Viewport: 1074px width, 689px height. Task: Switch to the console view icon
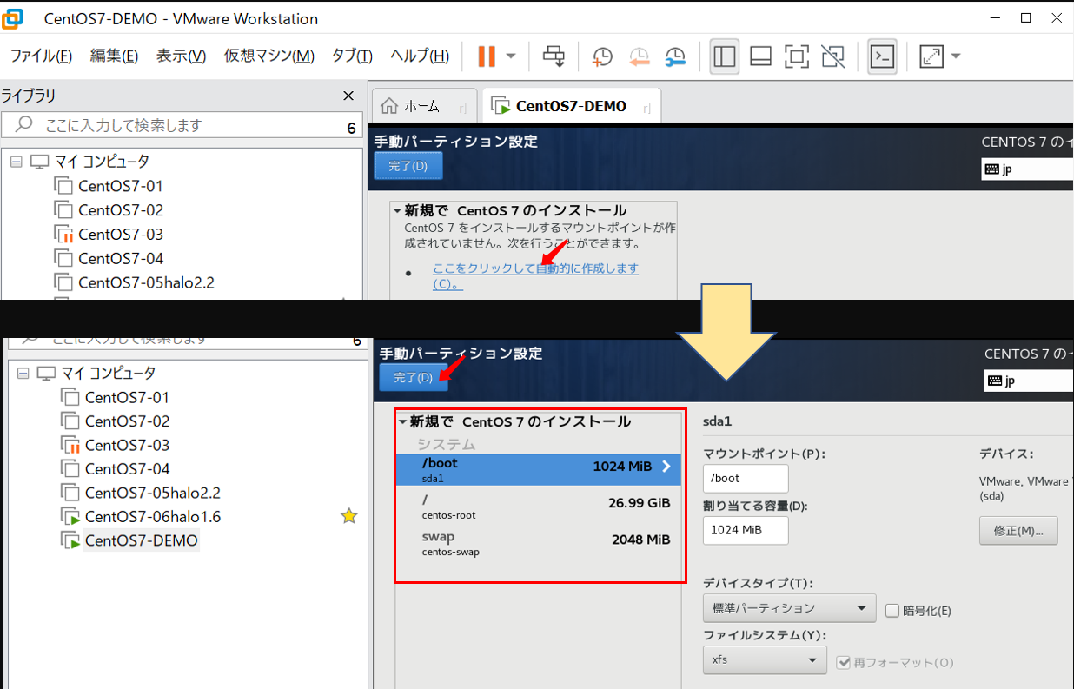coord(882,56)
